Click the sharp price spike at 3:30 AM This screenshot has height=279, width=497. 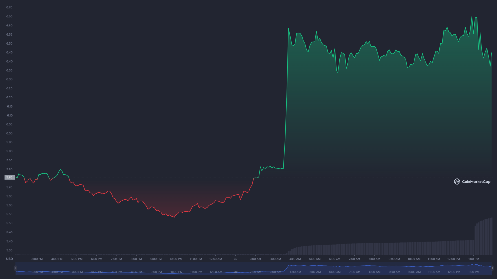[285, 97]
